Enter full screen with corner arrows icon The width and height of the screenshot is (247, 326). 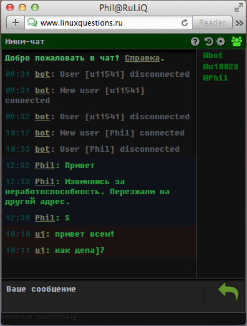tap(239, 7)
